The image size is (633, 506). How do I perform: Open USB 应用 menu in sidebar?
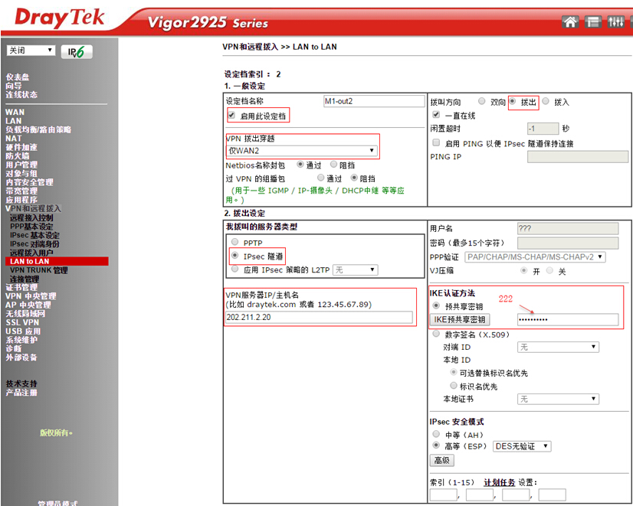coord(23,331)
